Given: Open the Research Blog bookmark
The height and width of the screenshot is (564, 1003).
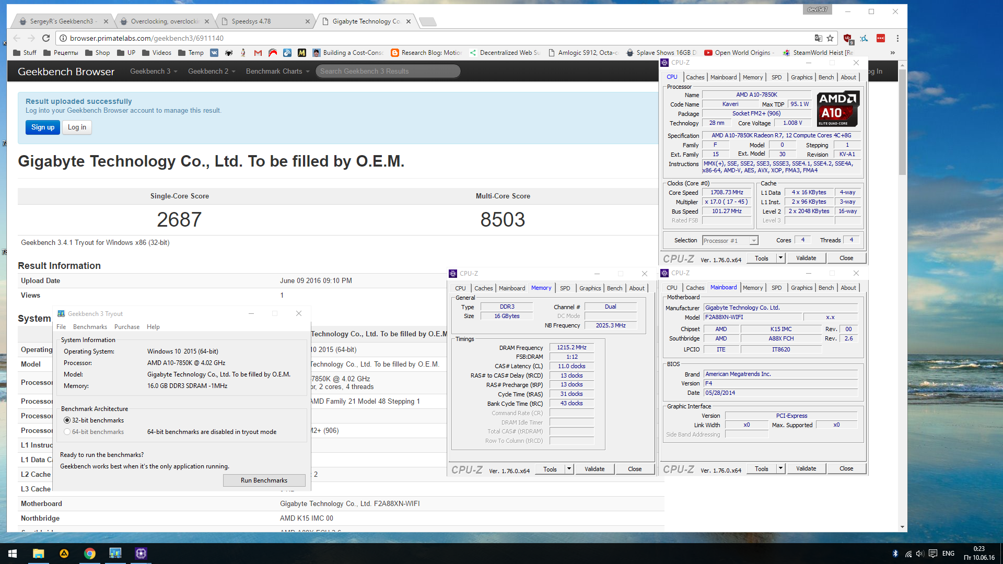Looking at the screenshot, I should coord(426,53).
